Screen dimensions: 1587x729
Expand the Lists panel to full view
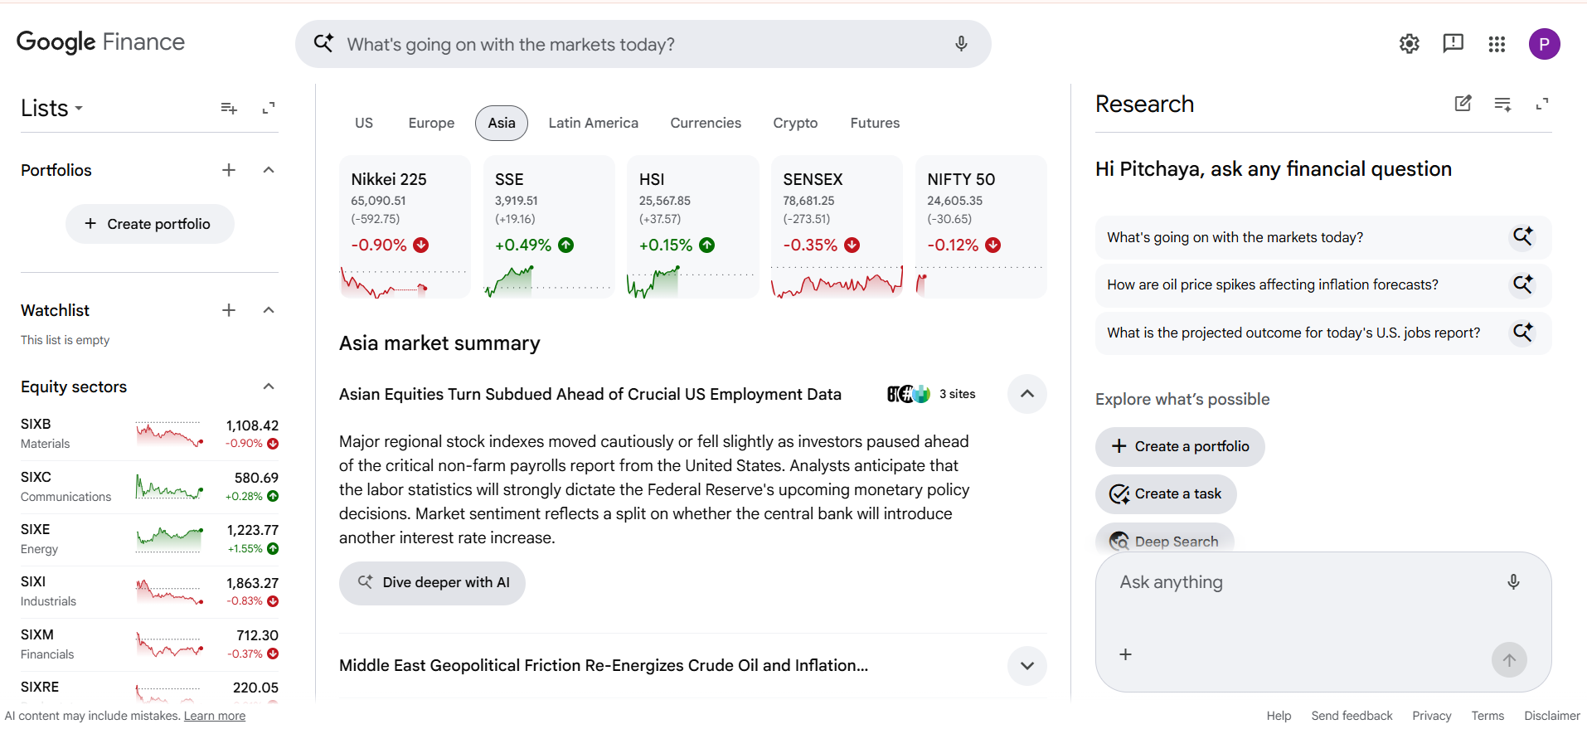pos(269,108)
